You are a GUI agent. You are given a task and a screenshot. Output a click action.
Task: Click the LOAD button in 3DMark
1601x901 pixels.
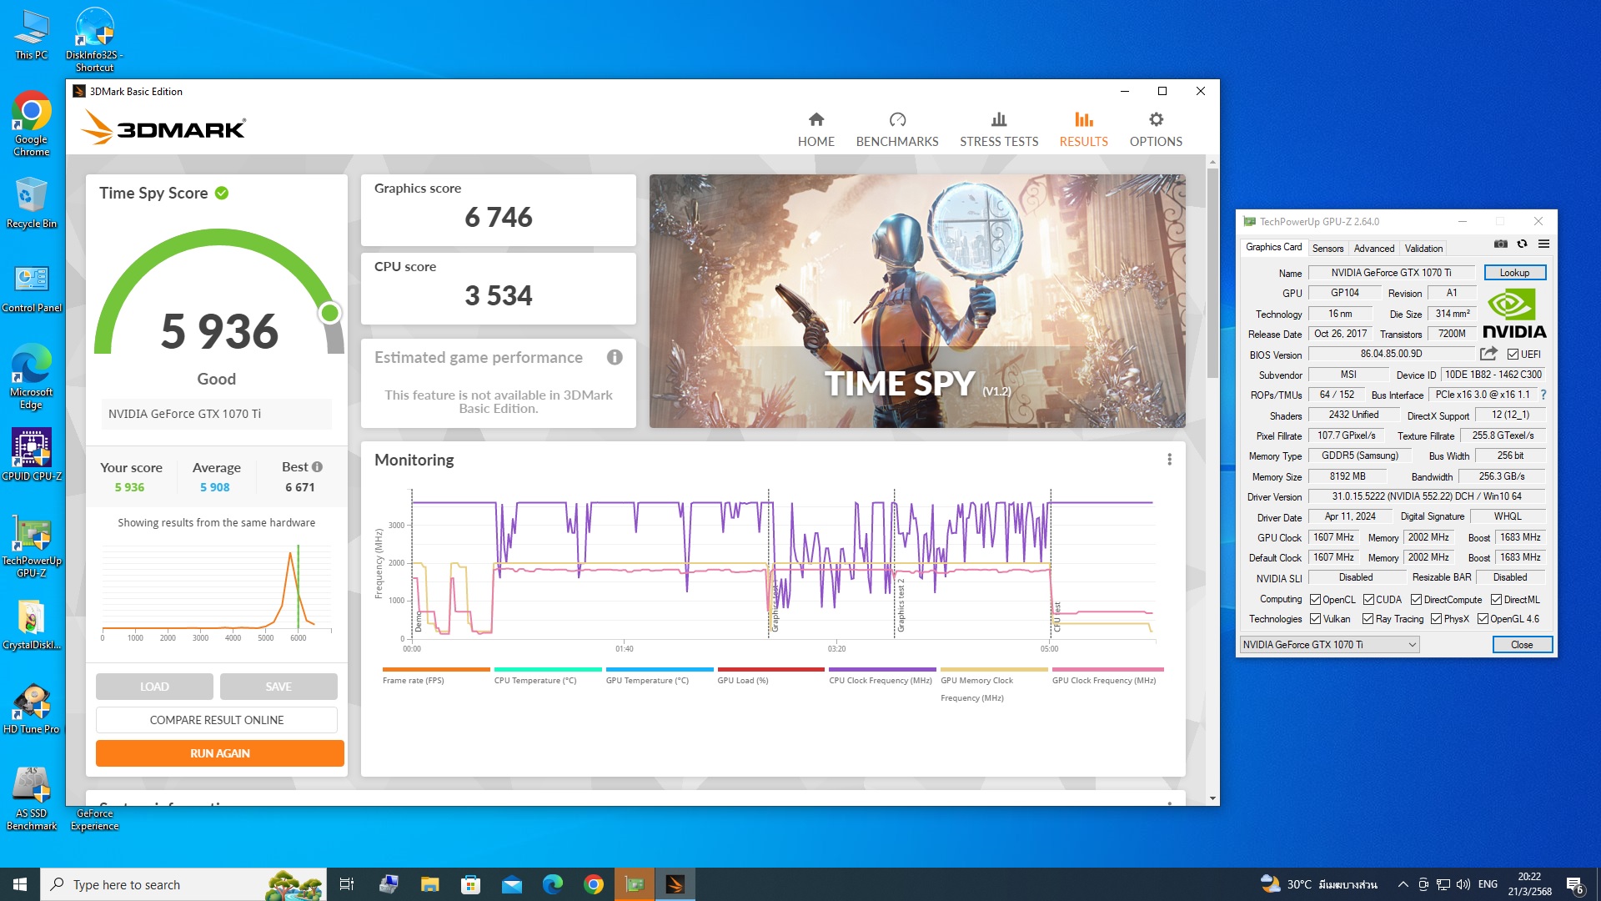pos(154,687)
